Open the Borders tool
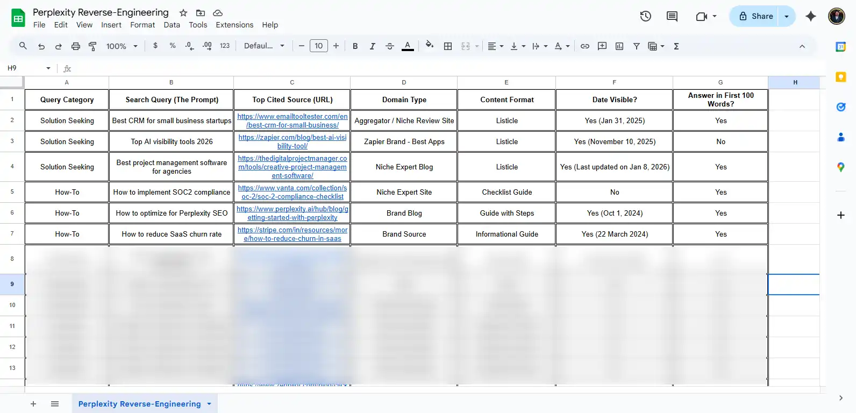The width and height of the screenshot is (856, 413). [448, 46]
